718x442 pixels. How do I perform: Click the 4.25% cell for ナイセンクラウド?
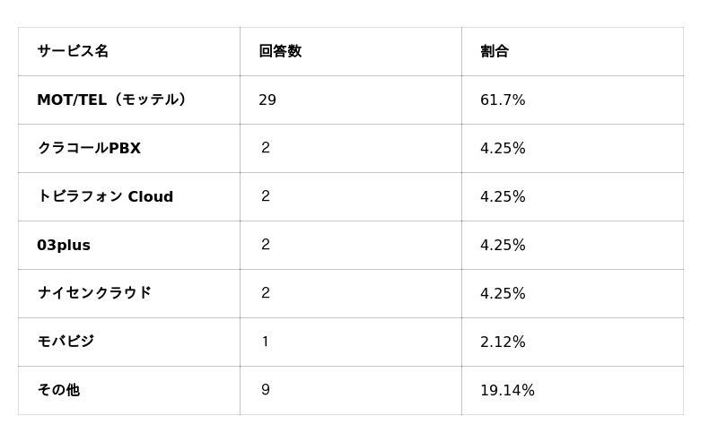[503, 293]
